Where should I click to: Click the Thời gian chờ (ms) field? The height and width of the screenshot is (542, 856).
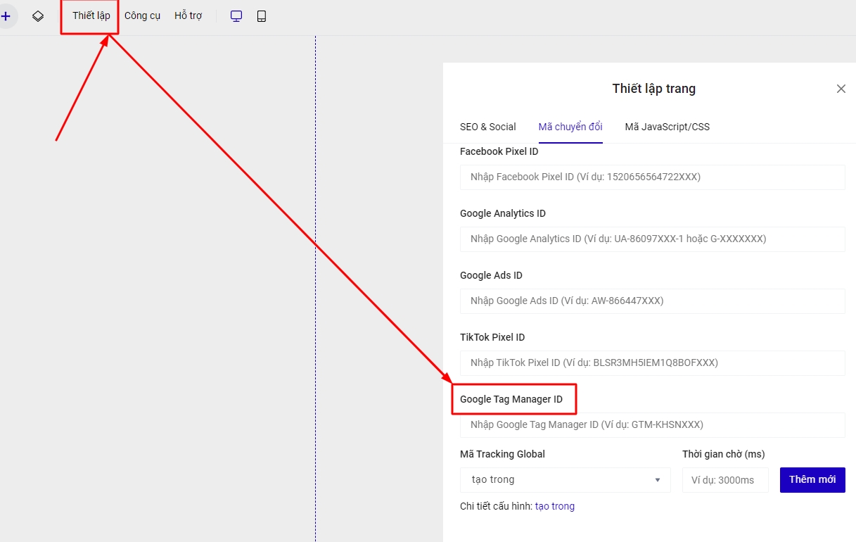(x=724, y=480)
